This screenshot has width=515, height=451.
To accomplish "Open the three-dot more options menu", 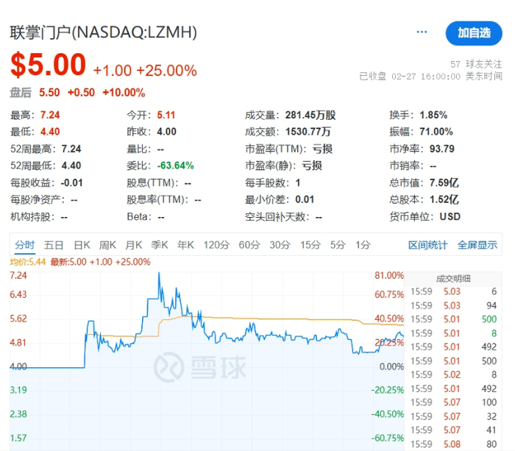I will [x=422, y=32].
